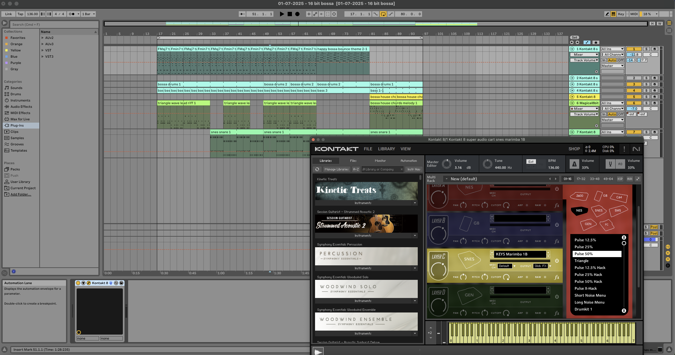Click the Set locator button
Image resolution: width=675 pixels, height=355 pixels.
point(575,38)
